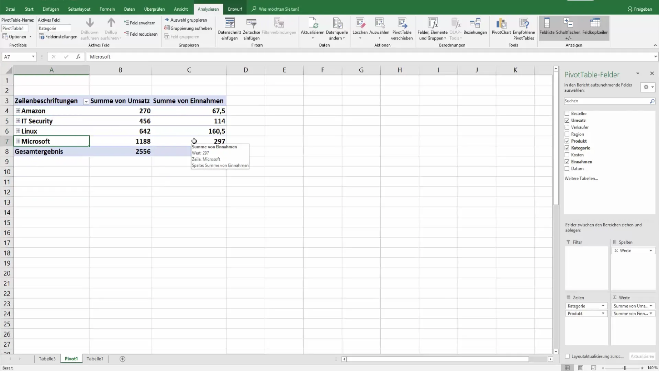
Task: Check the Kosten field
Action: 567,155
